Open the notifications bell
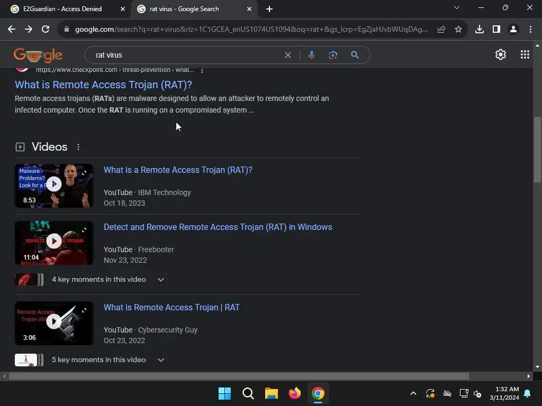Viewport: 542px width, 406px height. tap(528, 393)
